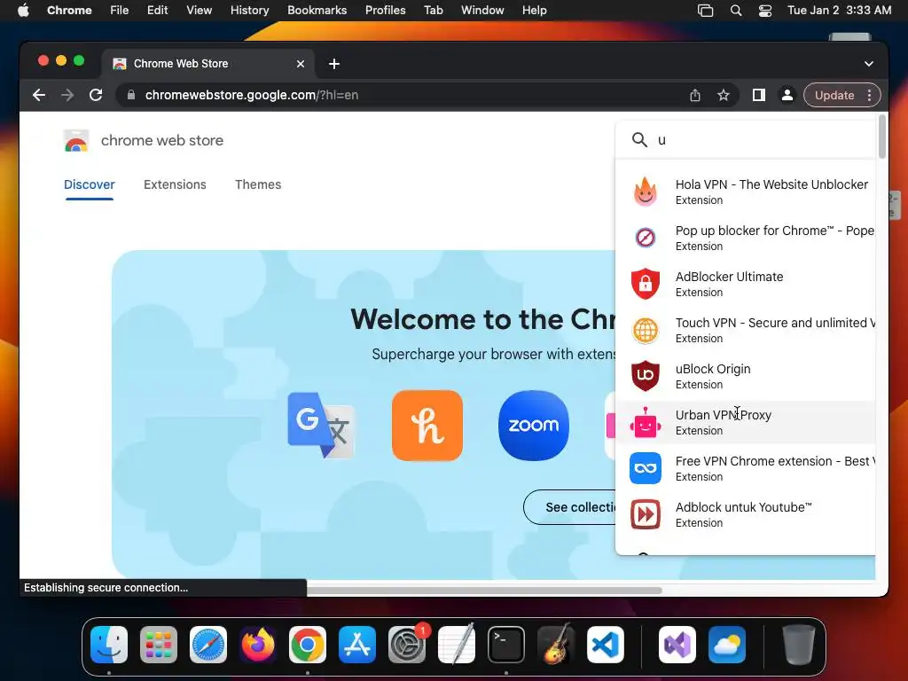Select Touch VPN suggestion
Viewport: 908px width, 681px height.
745,330
